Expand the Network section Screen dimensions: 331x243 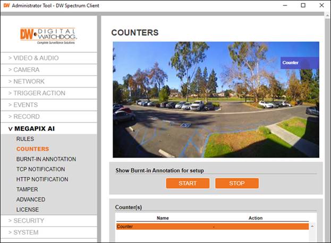tap(27, 81)
